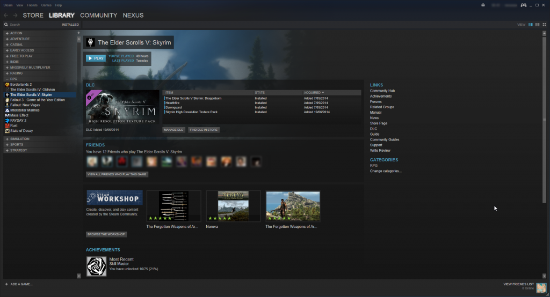Open the Steam menu
This screenshot has height=297, width=550.
tap(8, 5)
